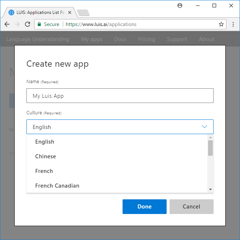Click the Chrome profile avatar icon
The image size is (240, 240).
click(x=180, y=5)
